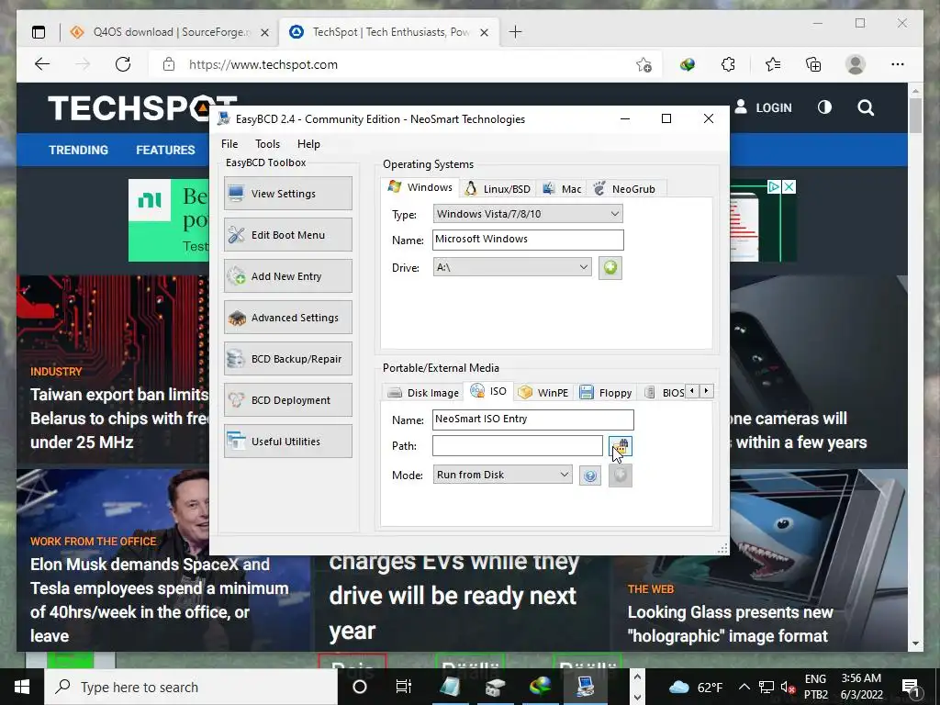Viewport: 940px width, 705px height.
Task: Switch to the Windows operating system tab
Action: [420, 187]
